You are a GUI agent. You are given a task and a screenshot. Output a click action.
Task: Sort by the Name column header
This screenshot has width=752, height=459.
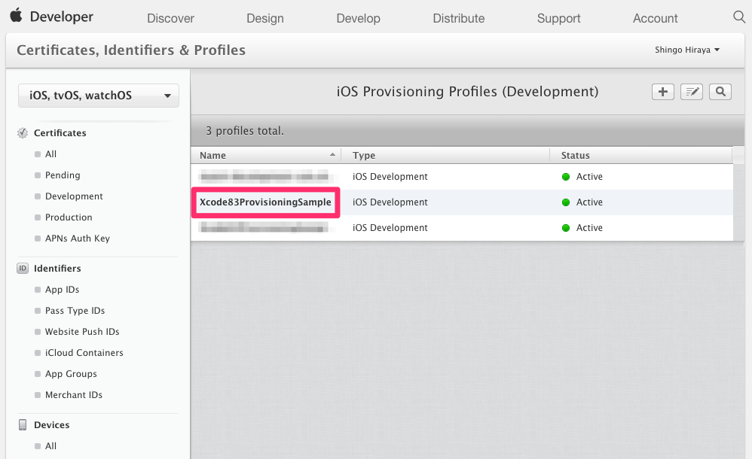pyautogui.click(x=266, y=155)
